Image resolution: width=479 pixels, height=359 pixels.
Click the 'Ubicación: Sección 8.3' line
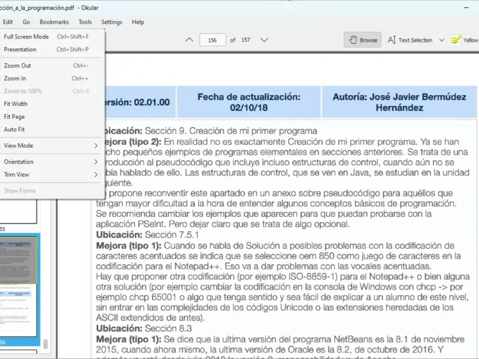(x=144, y=328)
